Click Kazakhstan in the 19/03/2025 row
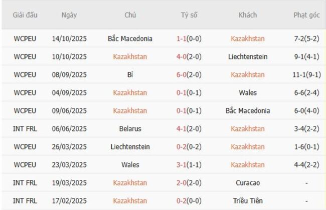The width and height of the screenshot is (326, 210). pos(130,182)
